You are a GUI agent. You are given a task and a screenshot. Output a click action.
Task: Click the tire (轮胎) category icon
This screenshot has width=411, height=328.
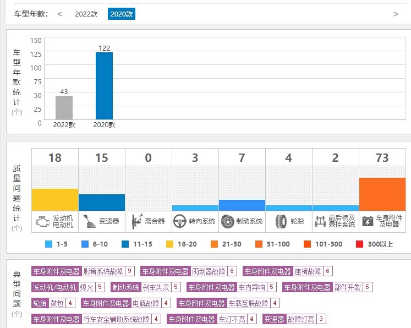[x=280, y=222]
